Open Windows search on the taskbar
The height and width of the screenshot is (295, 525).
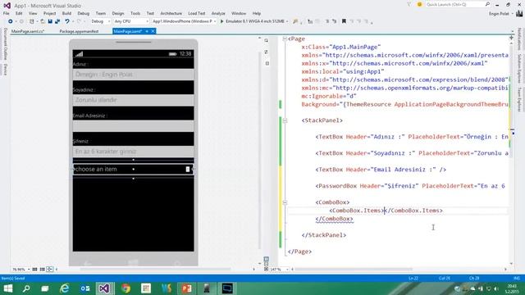[x=26, y=288]
